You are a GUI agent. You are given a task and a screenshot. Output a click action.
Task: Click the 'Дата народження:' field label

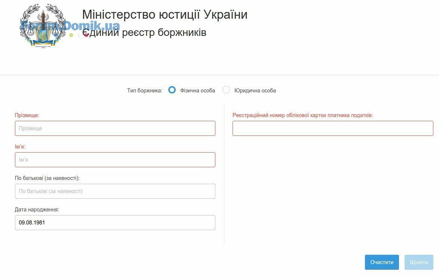click(37, 210)
